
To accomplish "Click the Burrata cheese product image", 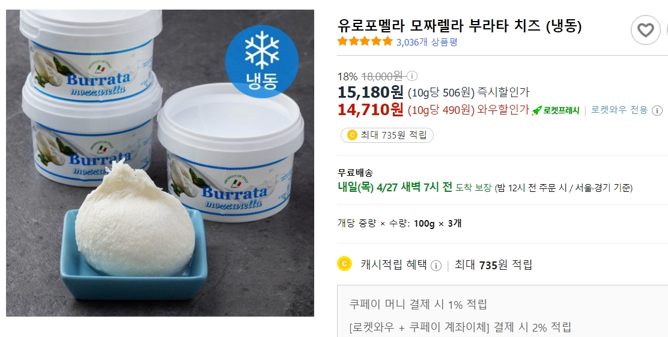I will click(160, 163).
